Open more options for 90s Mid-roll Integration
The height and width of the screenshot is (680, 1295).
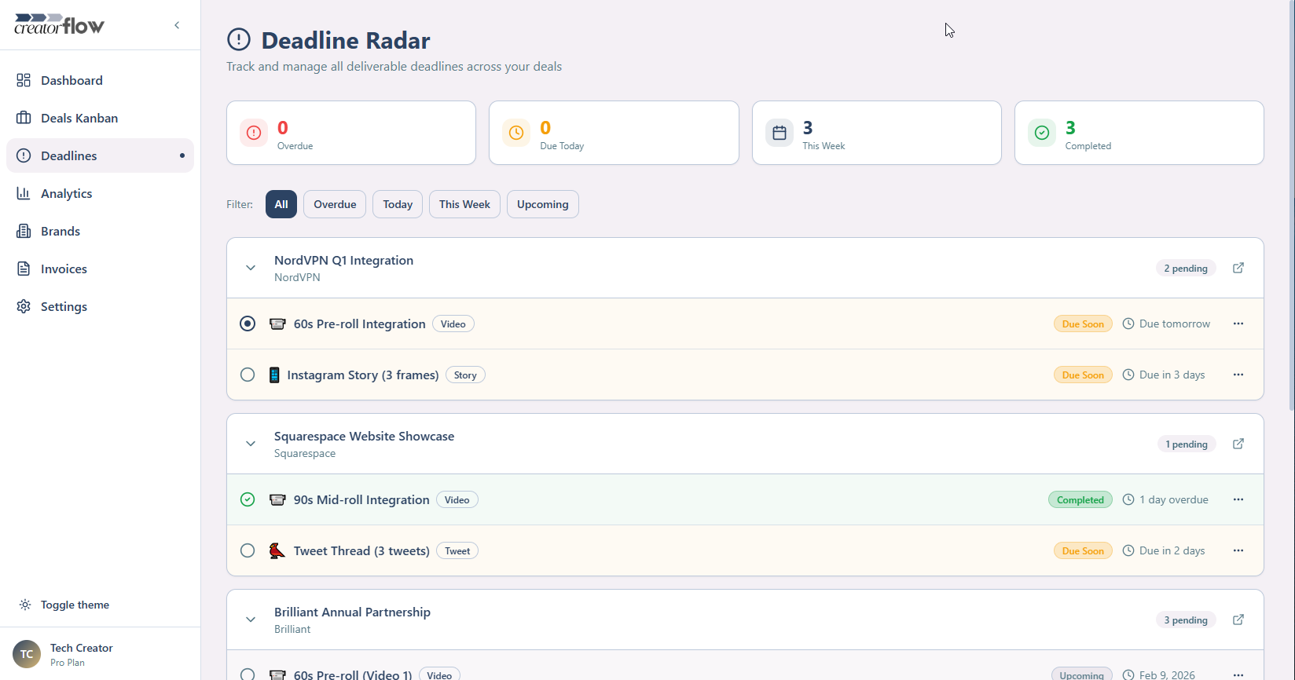pos(1238,499)
